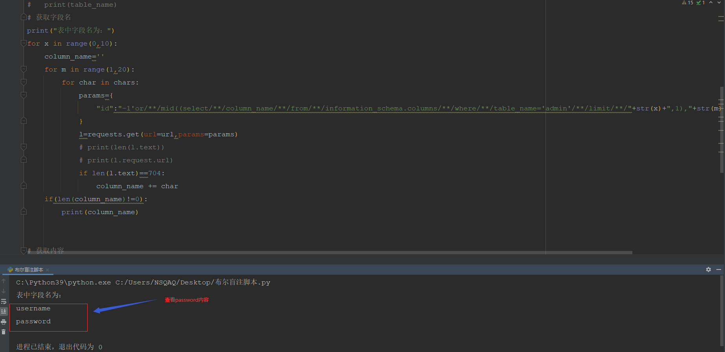Viewport: 725px width, 352px height.
Task: Click 'username' in console output
Action: tap(33, 308)
